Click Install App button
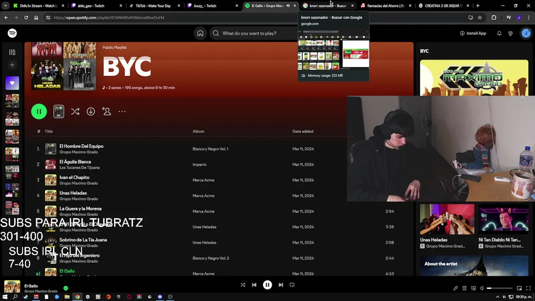The width and height of the screenshot is (535, 301). (473, 33)
